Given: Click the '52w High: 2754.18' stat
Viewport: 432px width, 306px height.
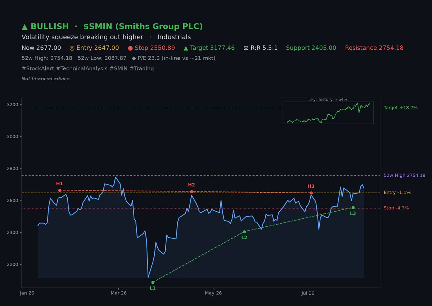Looking at the screenshot, I should (47, 58).
